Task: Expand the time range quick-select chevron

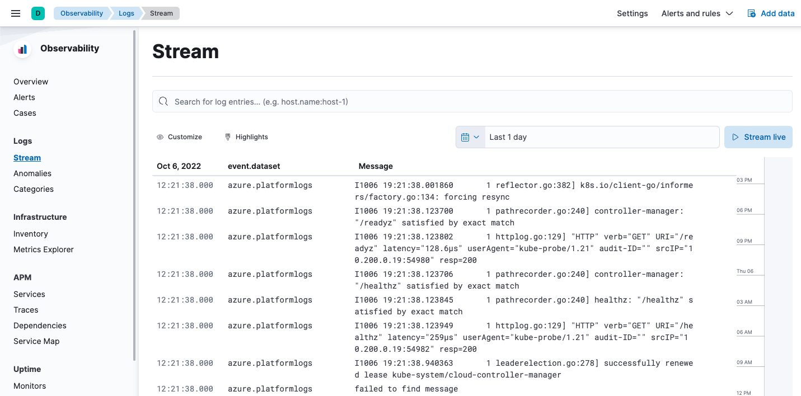Action: [x=476, y=136]
